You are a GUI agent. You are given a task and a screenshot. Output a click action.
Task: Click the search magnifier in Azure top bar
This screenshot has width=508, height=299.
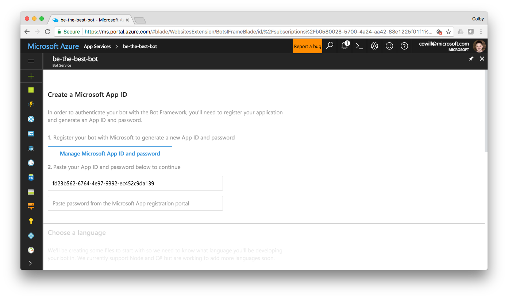coord(330,46)
